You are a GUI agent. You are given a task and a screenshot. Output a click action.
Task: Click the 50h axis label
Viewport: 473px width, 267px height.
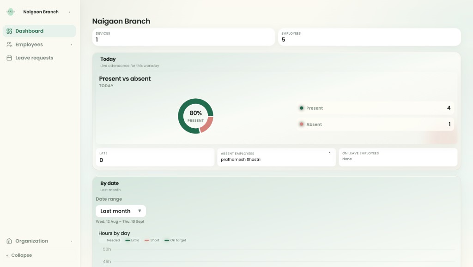click(107, 249)
